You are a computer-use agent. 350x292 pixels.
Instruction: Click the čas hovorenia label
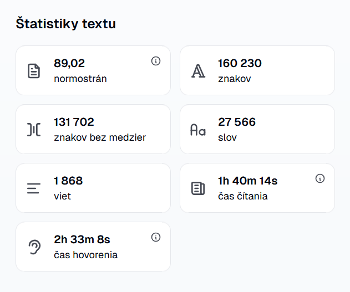click(x=85, y=255)
